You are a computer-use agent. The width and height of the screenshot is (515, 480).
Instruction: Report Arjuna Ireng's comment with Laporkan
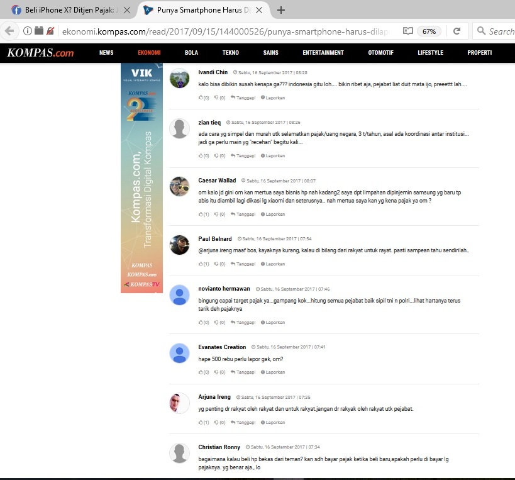coord(273,422)
